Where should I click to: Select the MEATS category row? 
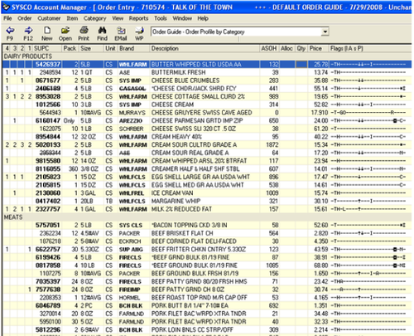point(207,217)
